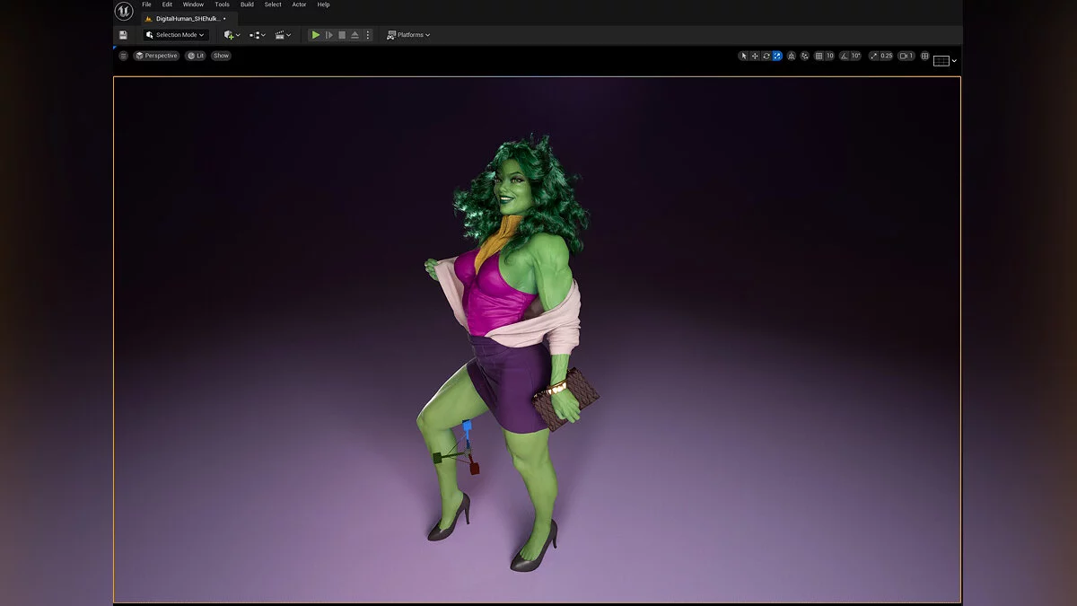Click the Stop simulation button
The height and width of the screenshot is (606, 1077).
click(x=341, y=35)
